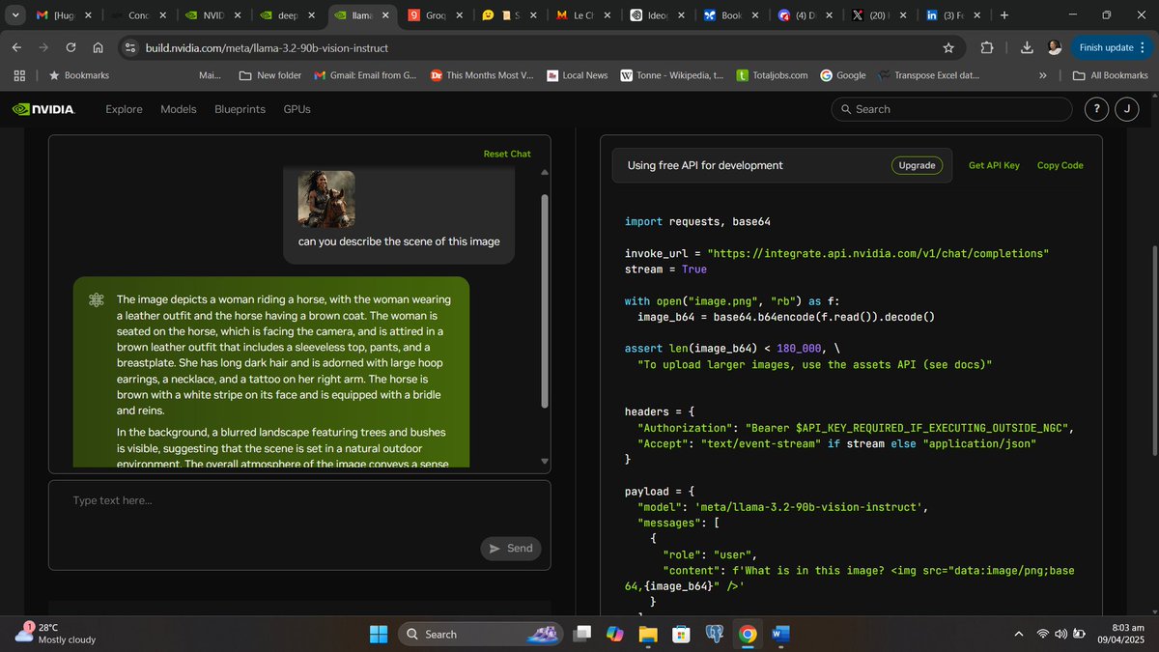Click the NVIDIA site Search field

(951, 109)
